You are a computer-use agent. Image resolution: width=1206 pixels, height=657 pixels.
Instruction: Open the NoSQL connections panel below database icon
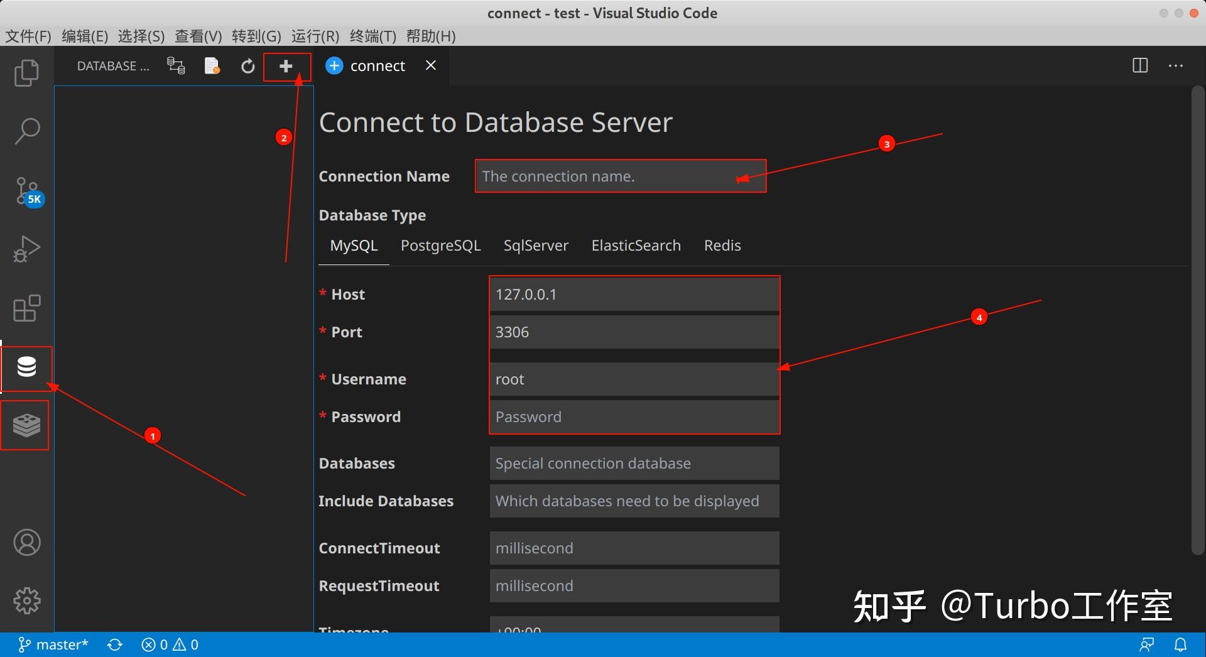click(x=25, y=425)
